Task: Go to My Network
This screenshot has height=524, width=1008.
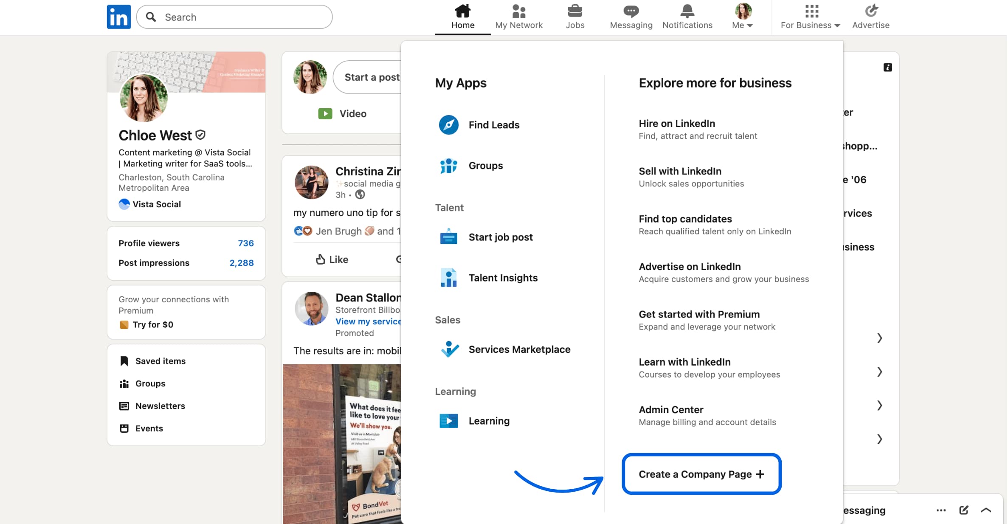Action: click(519, 16)
